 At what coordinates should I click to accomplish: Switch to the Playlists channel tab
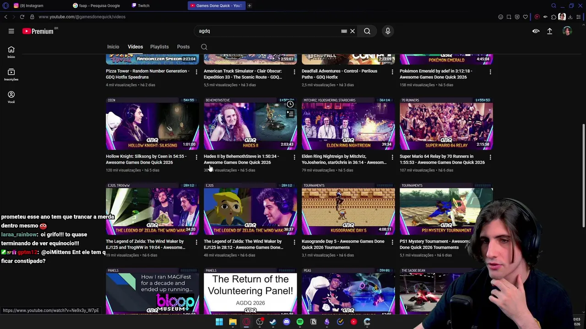(x=159, y=47)
